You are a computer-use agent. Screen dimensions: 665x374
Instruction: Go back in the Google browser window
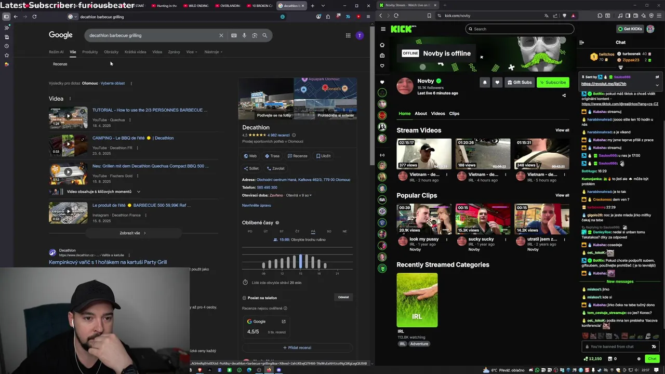tap(16, 17)
